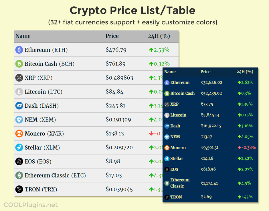The image size is (269, 211).
Task: Click the COOLPlugins.net watermark link
Action: point(31,205)
